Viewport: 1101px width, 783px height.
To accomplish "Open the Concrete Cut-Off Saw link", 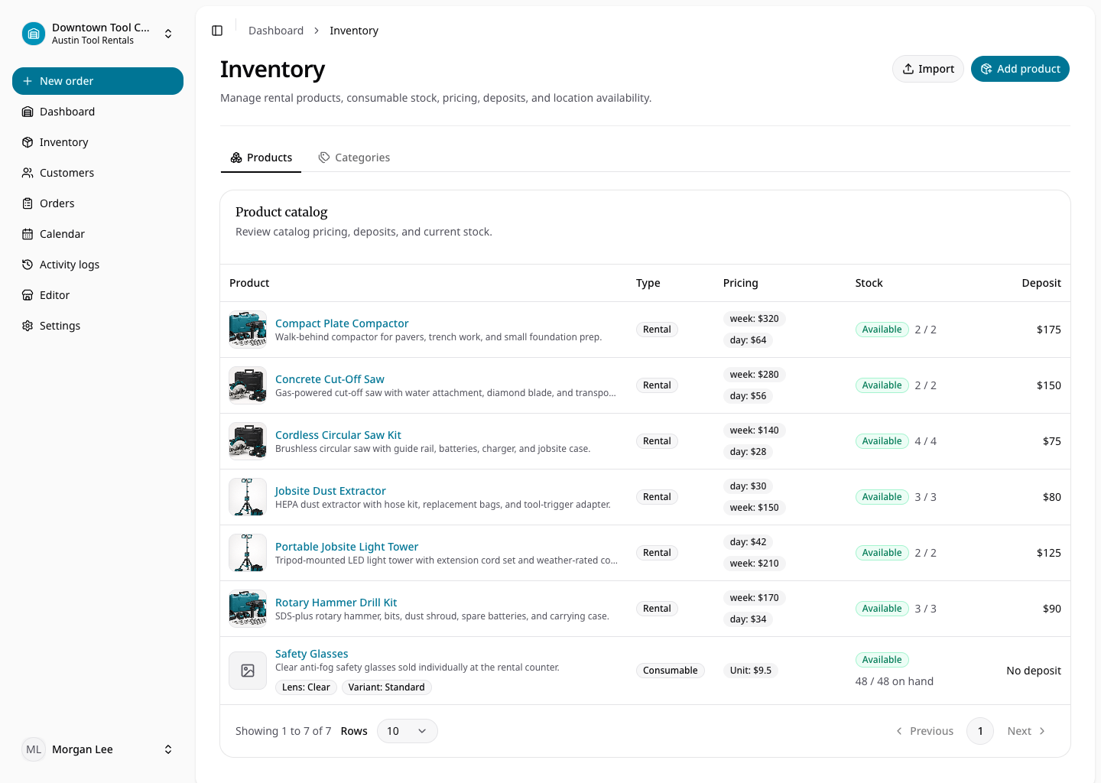I will [330, 379].
